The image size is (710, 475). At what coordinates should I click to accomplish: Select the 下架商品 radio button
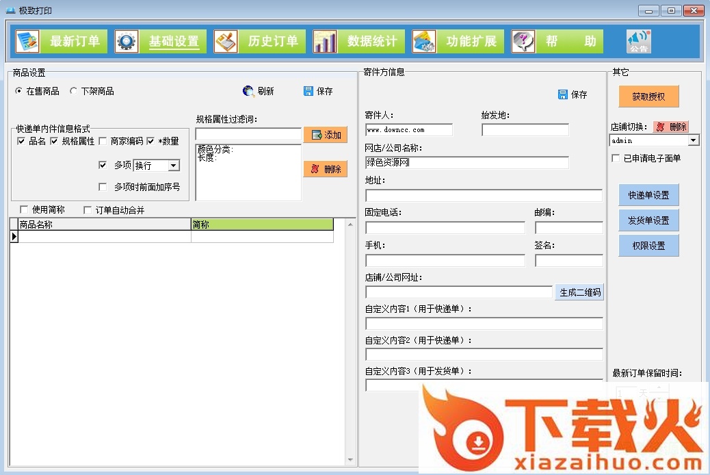[74, 91]
